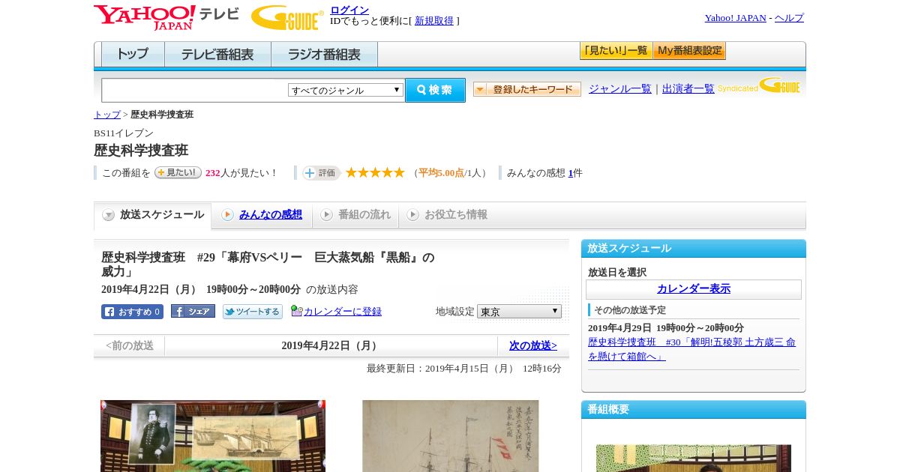Click the 放送スケジュール sidebar header
This screenshot has width=900, height=472.
click(x=694, y=248)
